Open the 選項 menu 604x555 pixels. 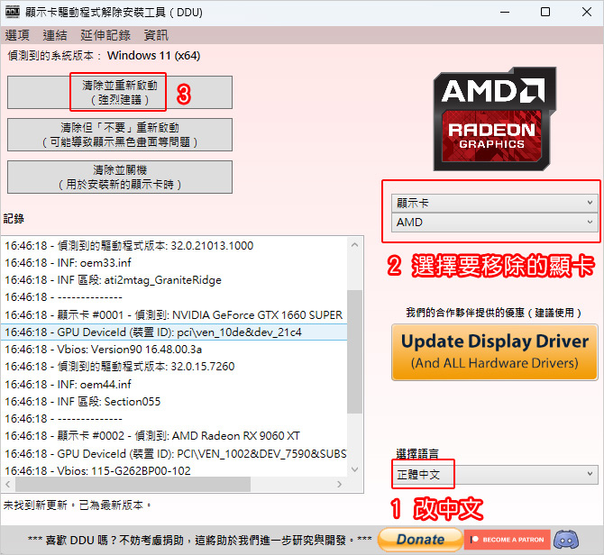[x=17, y=35]
